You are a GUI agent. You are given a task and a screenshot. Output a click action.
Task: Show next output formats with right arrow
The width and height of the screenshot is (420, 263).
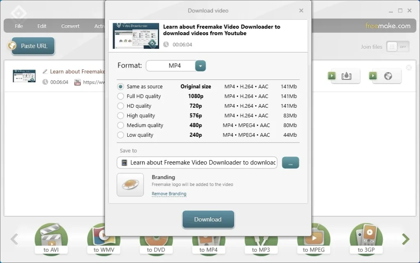click(406, 239)
